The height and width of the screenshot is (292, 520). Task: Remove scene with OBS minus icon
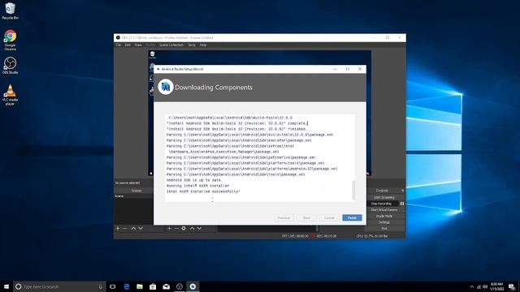(124, 229)
